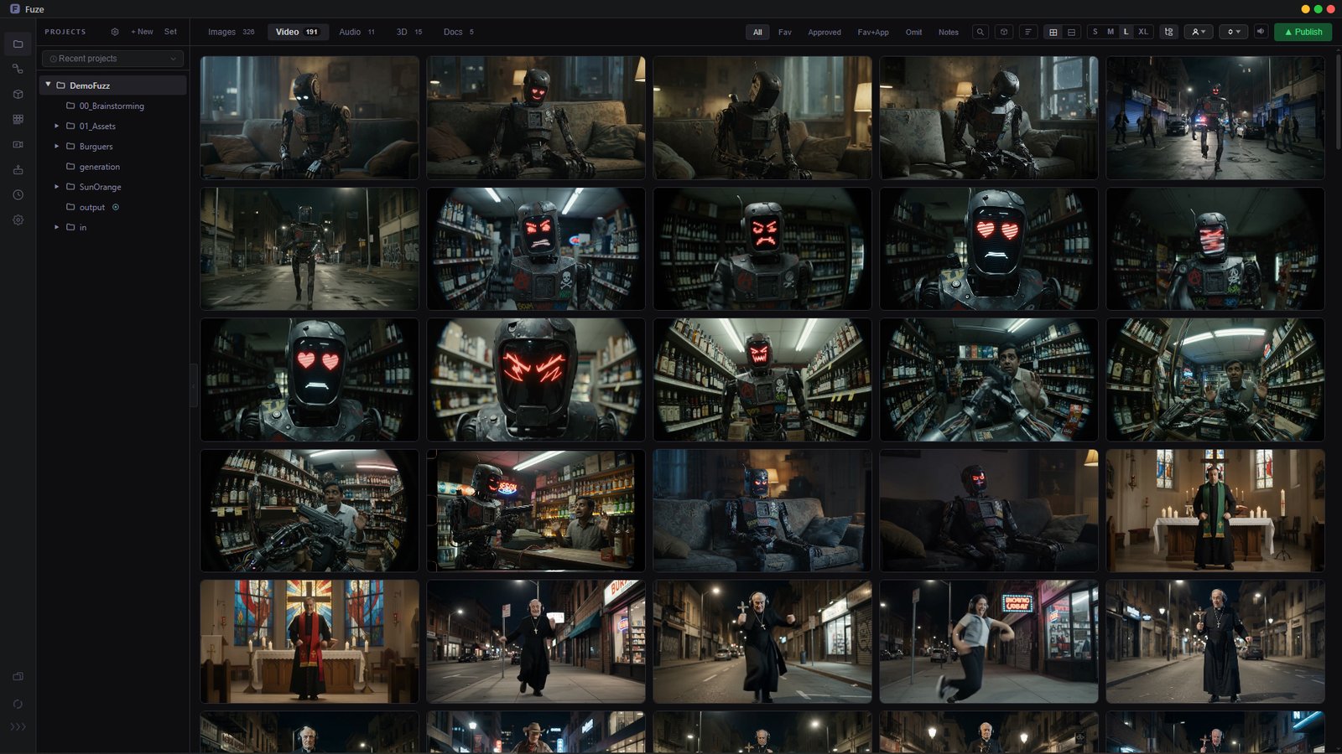Switch to the Images tab
The height and width of the screenshot is (754, 1342).
coord(231,32)
